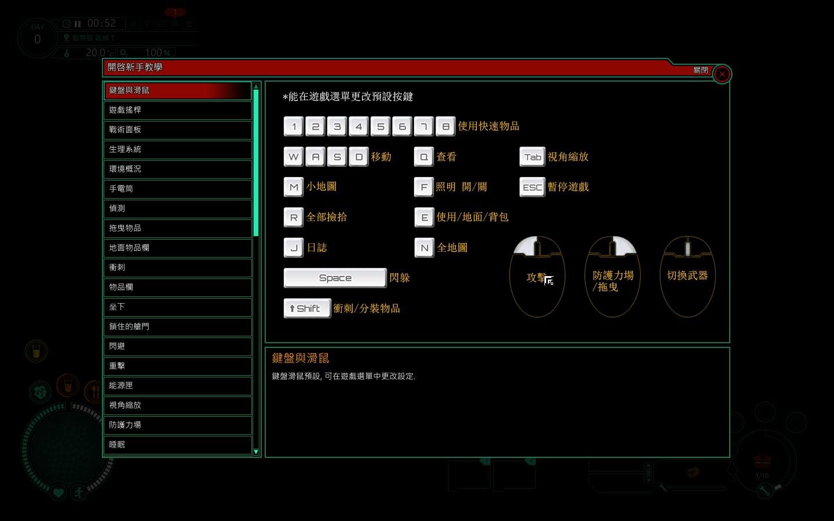Image resolution: width=834 pixels, height=521 pixels.
Task: Click the F key showing 照明 開/關 toggle
Action: pos(425,186)
